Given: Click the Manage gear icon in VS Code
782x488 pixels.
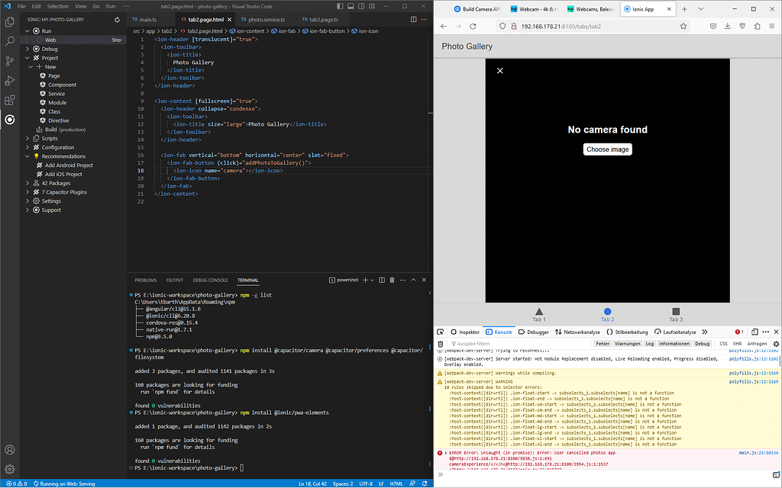Looking at the screenshot, I should [9, 469].
